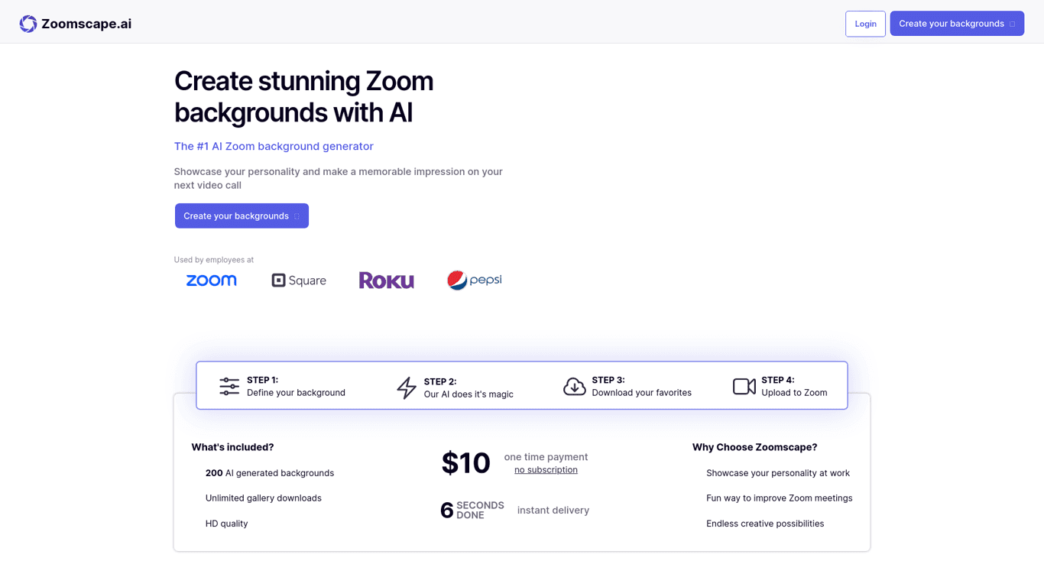Select the Step 1 sliders icon
This screenshot has width=1044, height=587.
(x=229, y=386)
